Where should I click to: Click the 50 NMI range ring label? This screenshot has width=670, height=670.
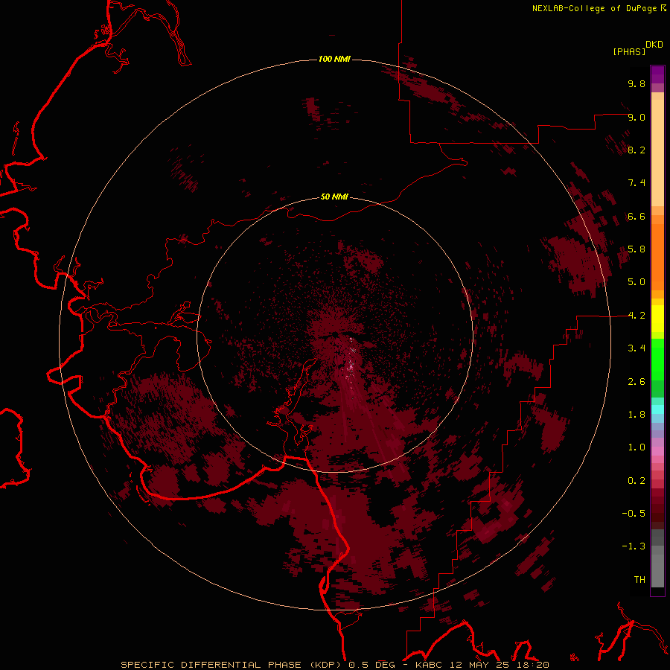334,197
